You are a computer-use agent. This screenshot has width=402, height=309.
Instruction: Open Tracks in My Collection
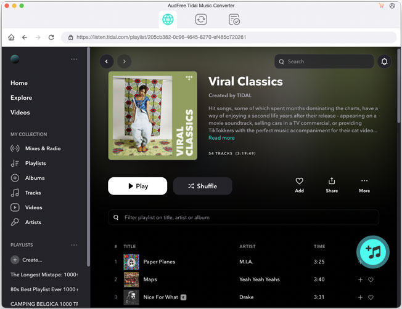(26, 193)
